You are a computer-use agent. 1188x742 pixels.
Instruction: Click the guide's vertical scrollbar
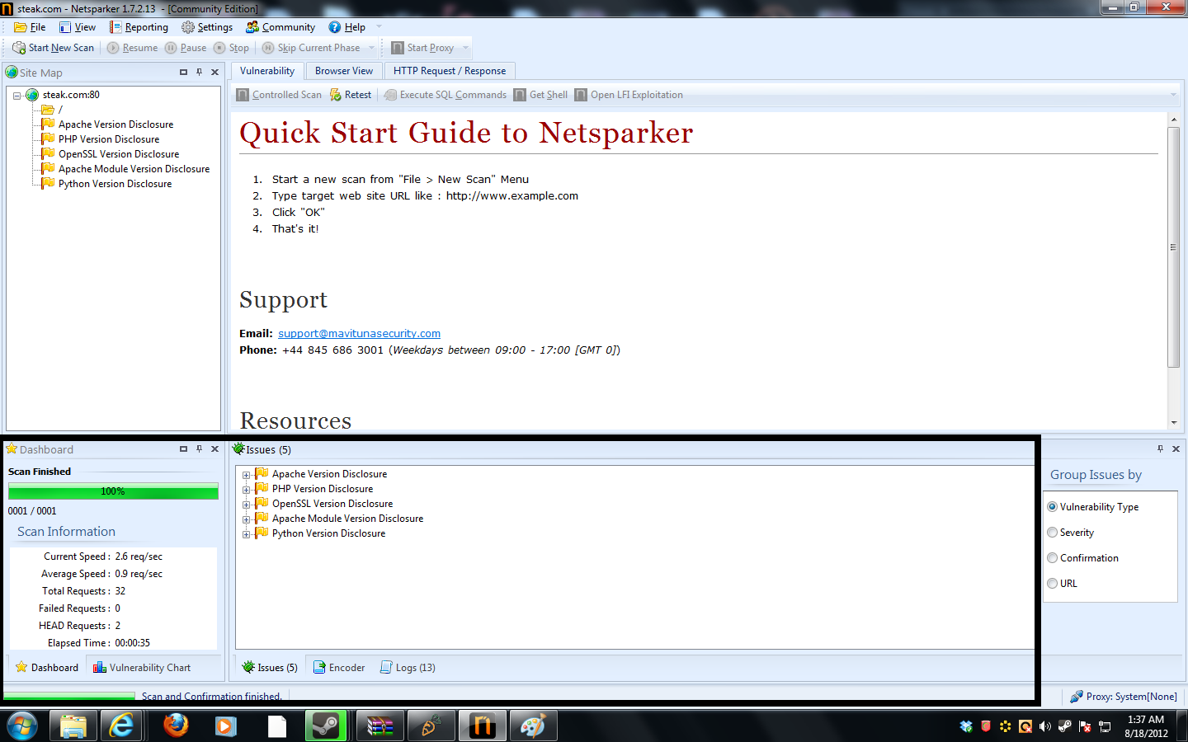pyautogui.click(x=1173, y=247)
